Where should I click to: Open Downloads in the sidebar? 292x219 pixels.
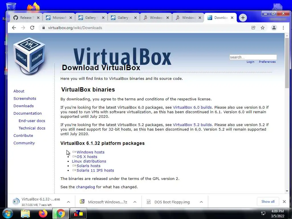[x=23, y=106]
